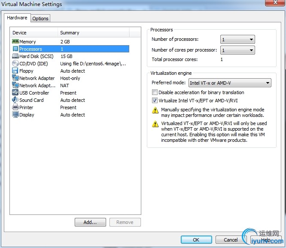286x248 pixels.
Task: Open Number of cores per processor dropdown
Action: 237,50
